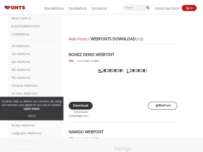203x152 pixels.
Task: Click the Sign In button
Action: pos(189,8)
